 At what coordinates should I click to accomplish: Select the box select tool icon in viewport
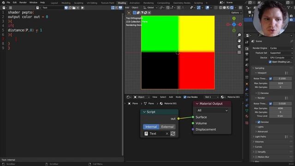(x=134, y=12)
